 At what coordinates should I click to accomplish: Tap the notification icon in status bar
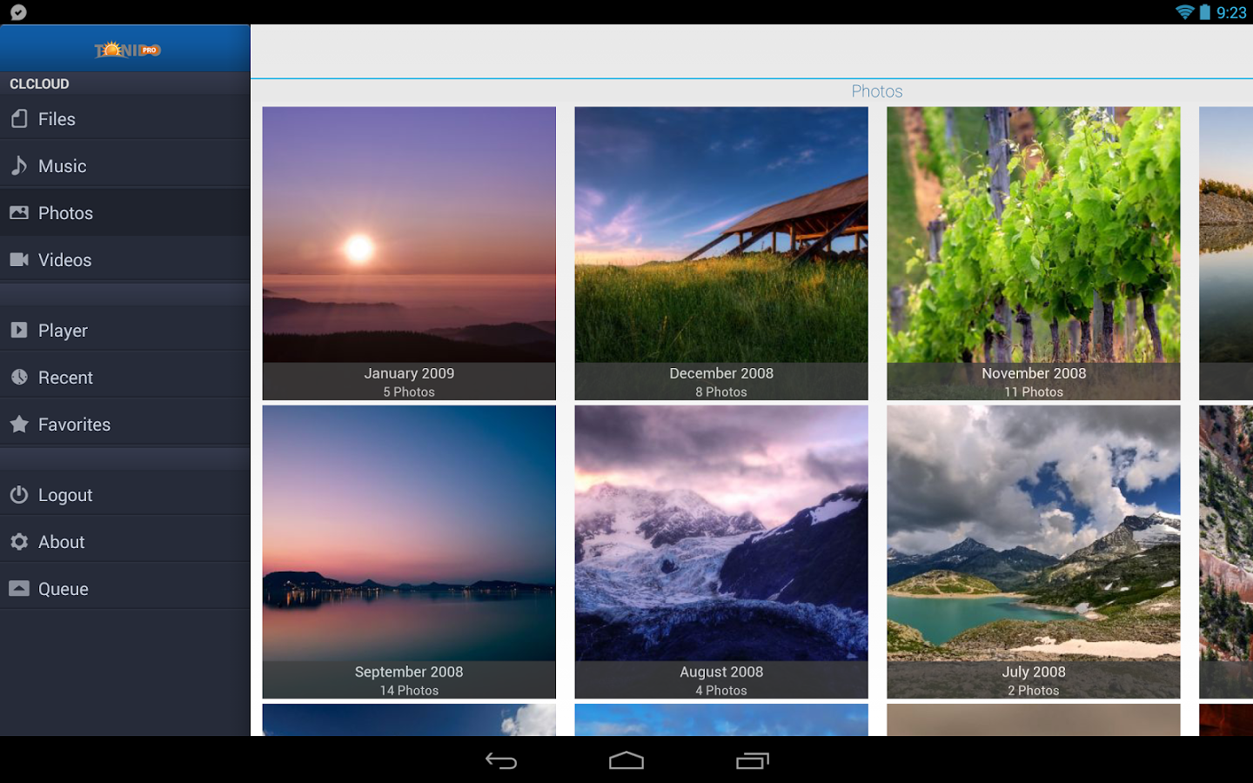tap(18, 12)
